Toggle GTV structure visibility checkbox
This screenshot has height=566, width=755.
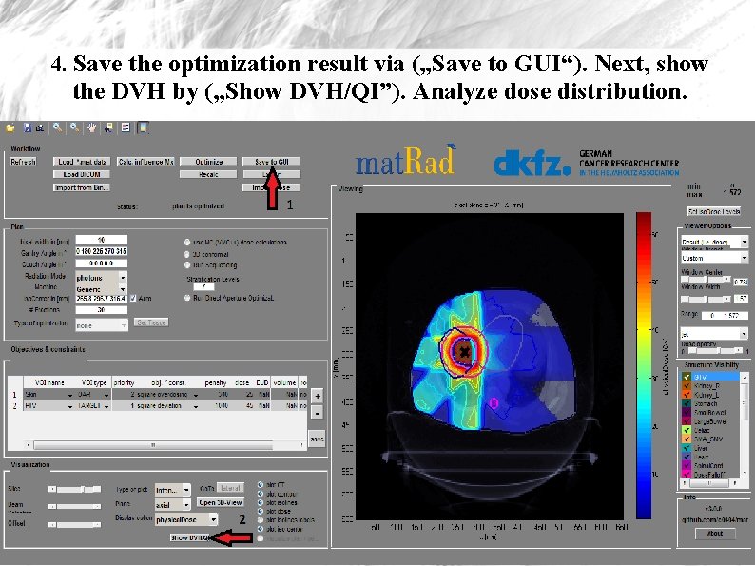[687, 377]
